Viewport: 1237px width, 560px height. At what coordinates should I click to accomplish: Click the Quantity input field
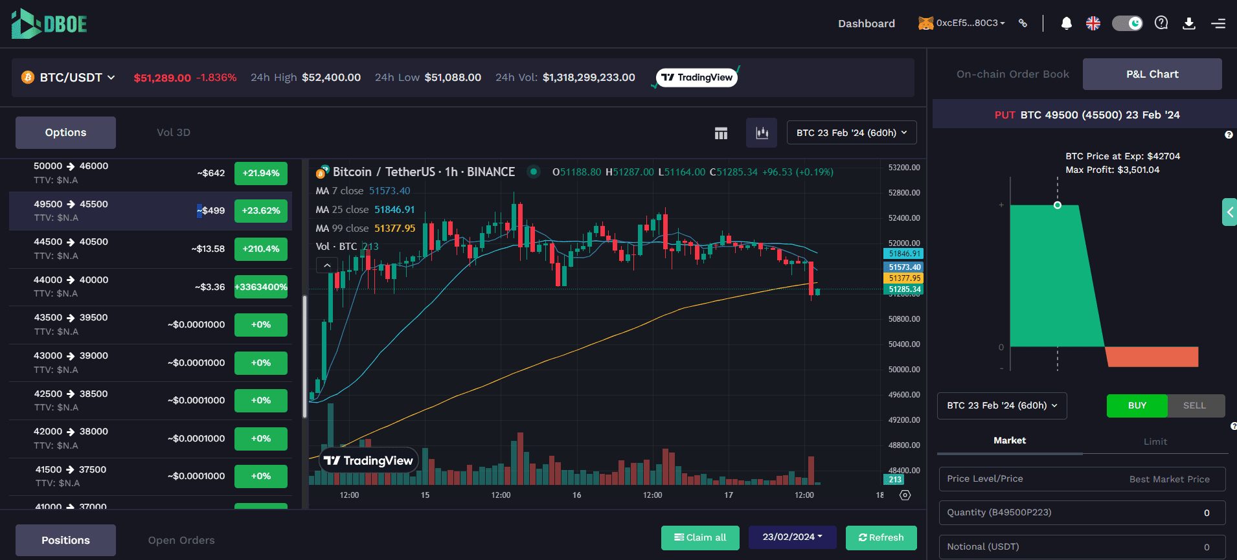(x=1082, y=513)
